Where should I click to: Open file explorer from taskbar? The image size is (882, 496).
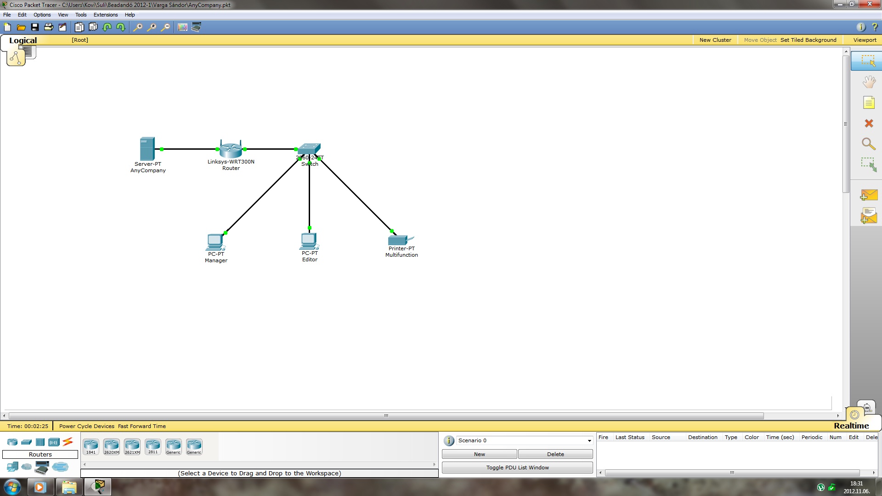pyautogui.click(x=69, y=487)
